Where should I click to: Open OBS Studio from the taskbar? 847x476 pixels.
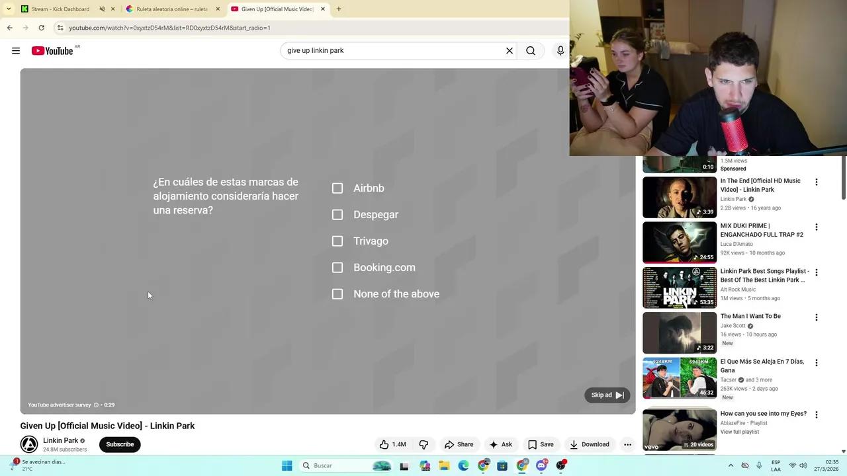[561, 465]
